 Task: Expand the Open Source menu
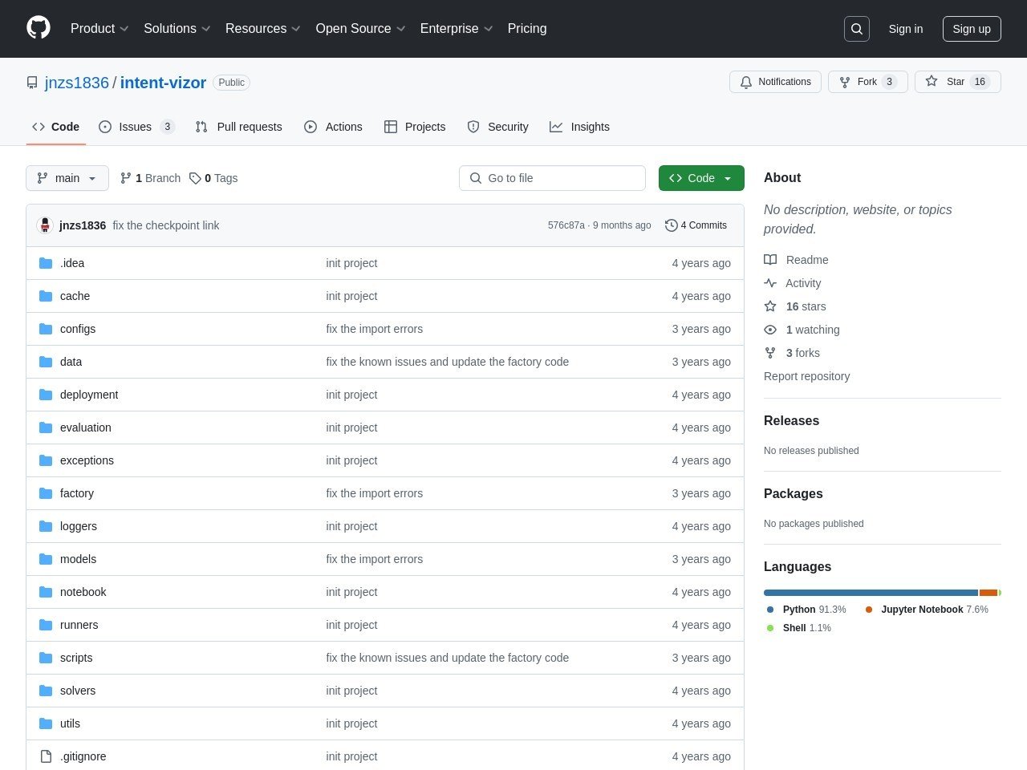pos(361,29)
